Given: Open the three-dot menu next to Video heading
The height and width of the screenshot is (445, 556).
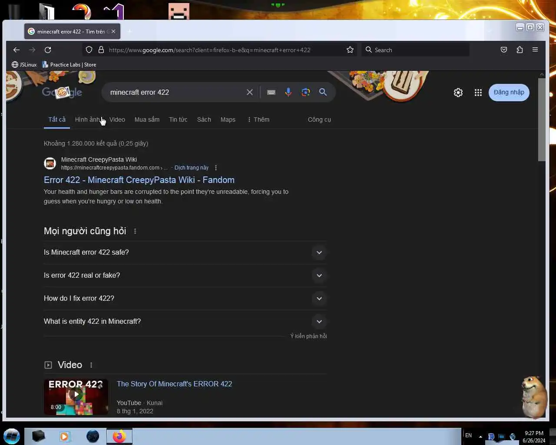Looking at the screenshot, I should [91, 365].
